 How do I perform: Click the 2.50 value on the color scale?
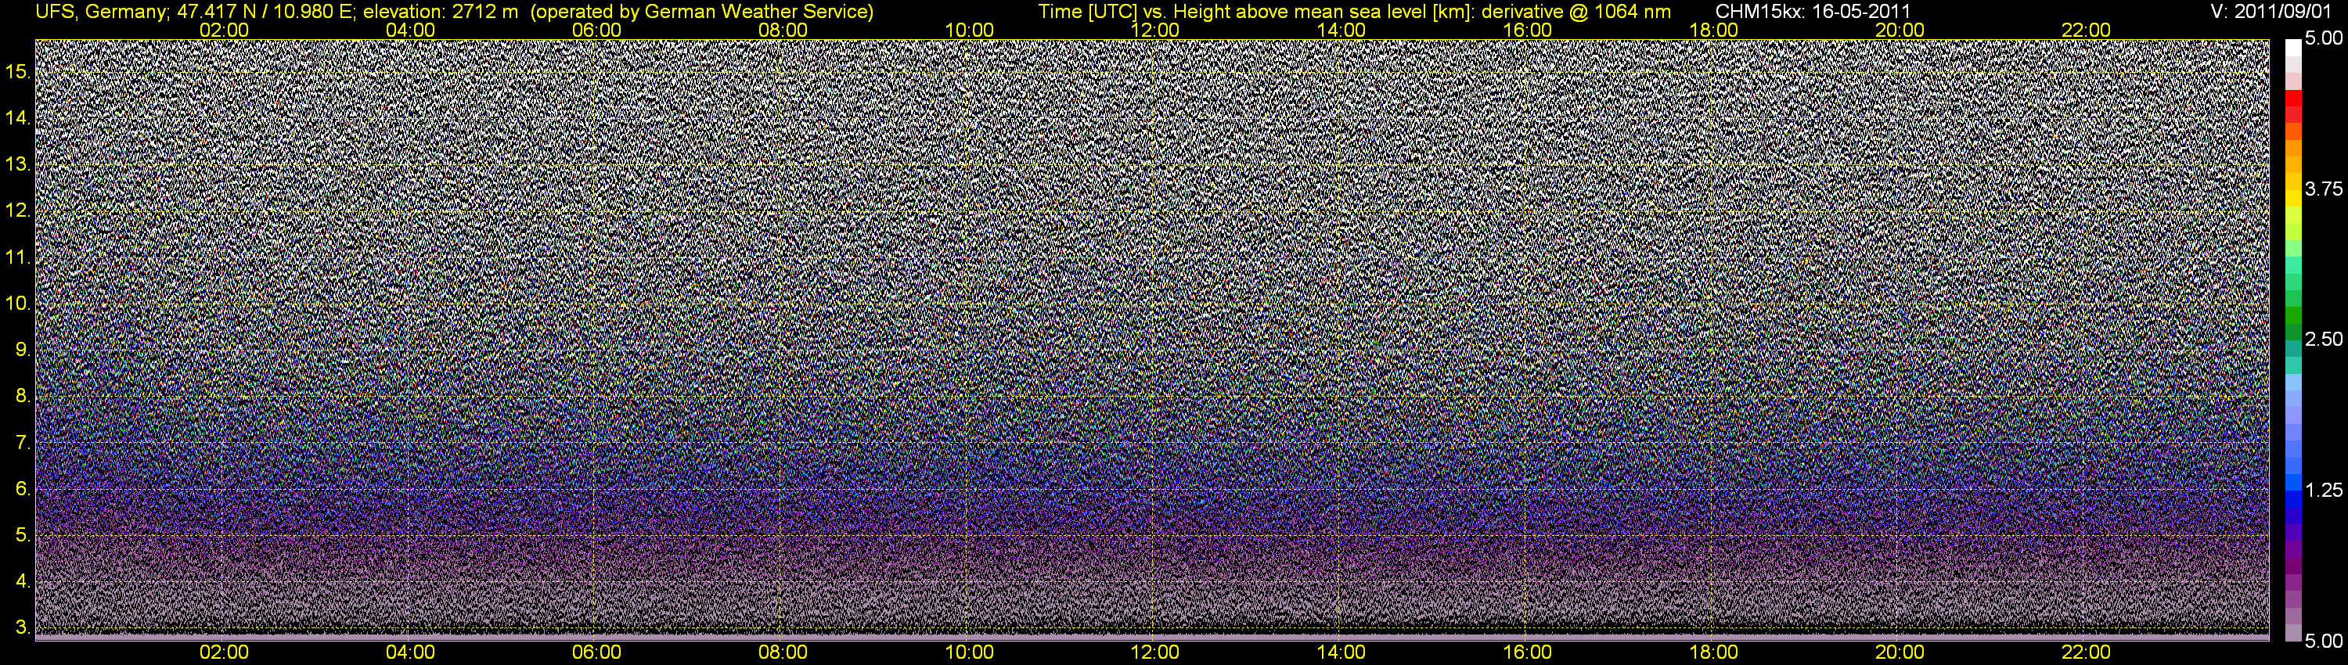pos(2324,340)
